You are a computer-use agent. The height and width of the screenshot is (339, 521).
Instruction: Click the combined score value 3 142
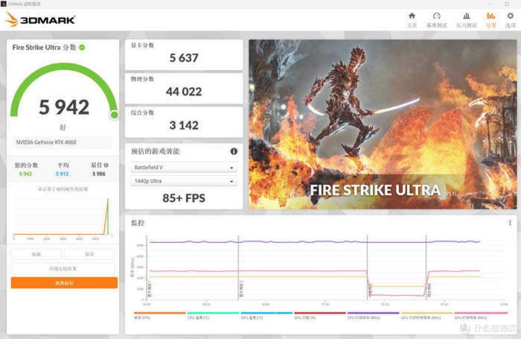184,125
